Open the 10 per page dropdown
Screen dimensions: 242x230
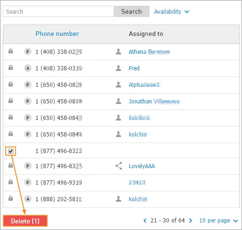coord(218,221)
